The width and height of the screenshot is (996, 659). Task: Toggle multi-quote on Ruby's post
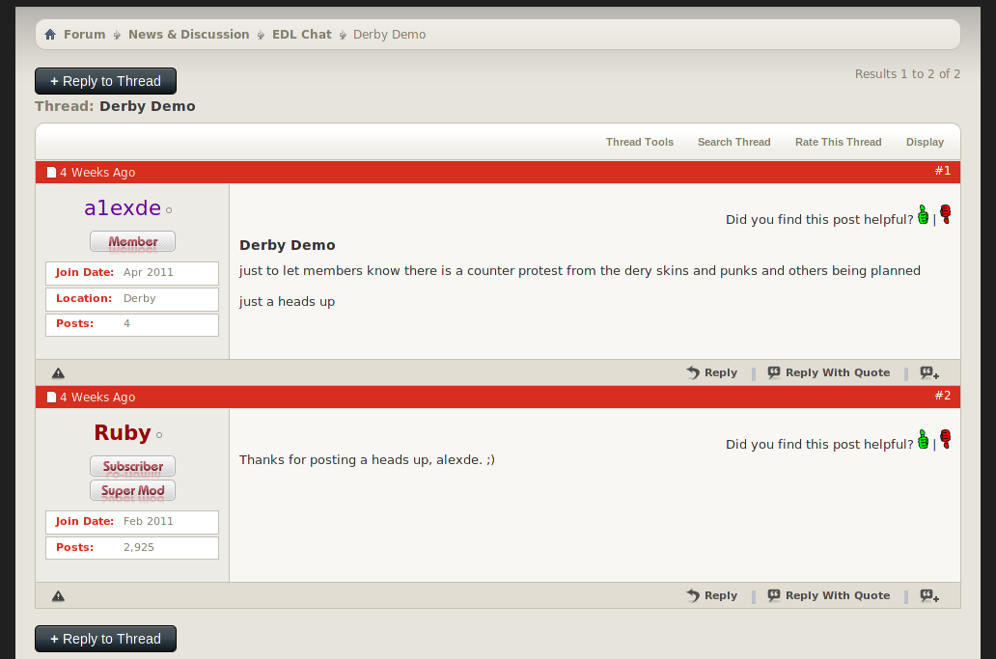click(928, 596)
